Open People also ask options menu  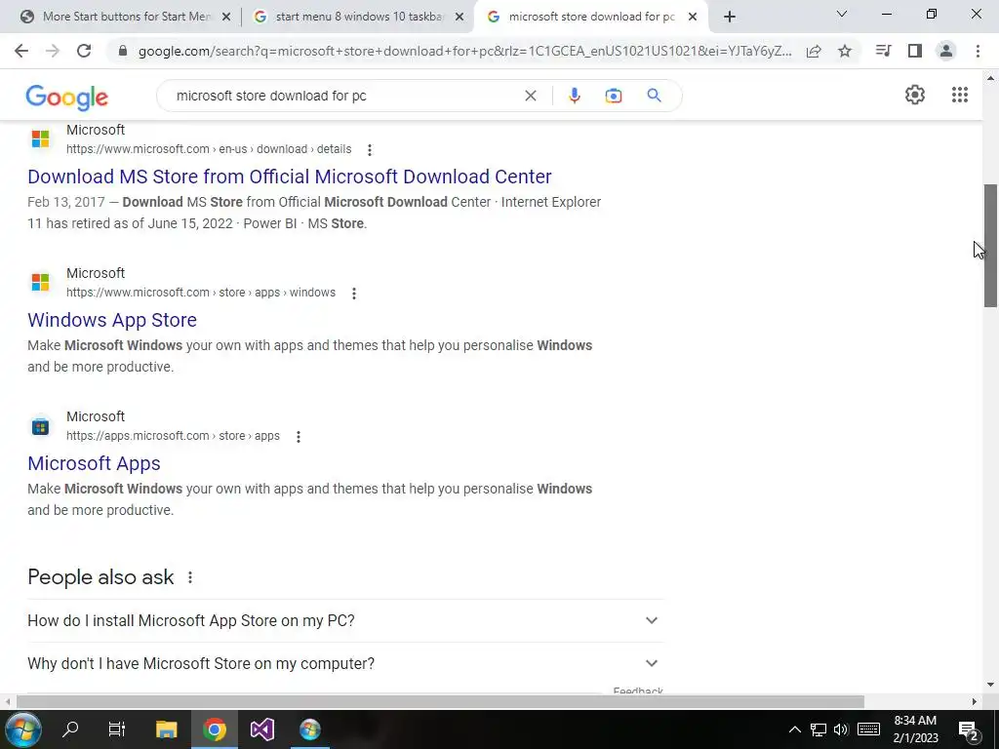tap(190, 577)
